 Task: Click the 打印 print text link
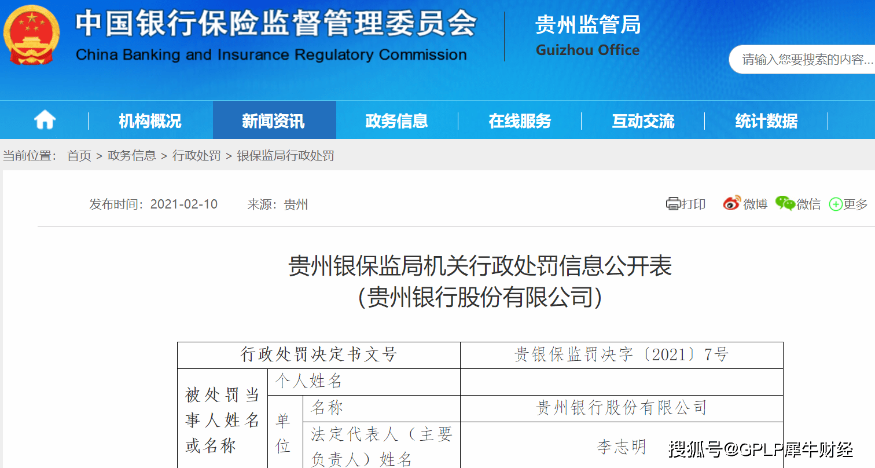click(693, 204)
